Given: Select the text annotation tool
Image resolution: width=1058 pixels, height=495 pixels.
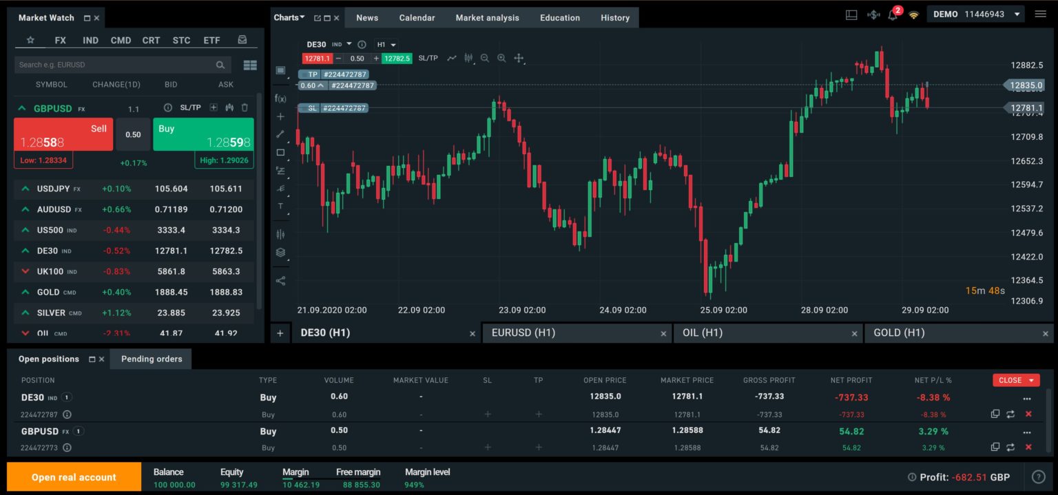Looking at the screenshot, I should pos(281,207).
